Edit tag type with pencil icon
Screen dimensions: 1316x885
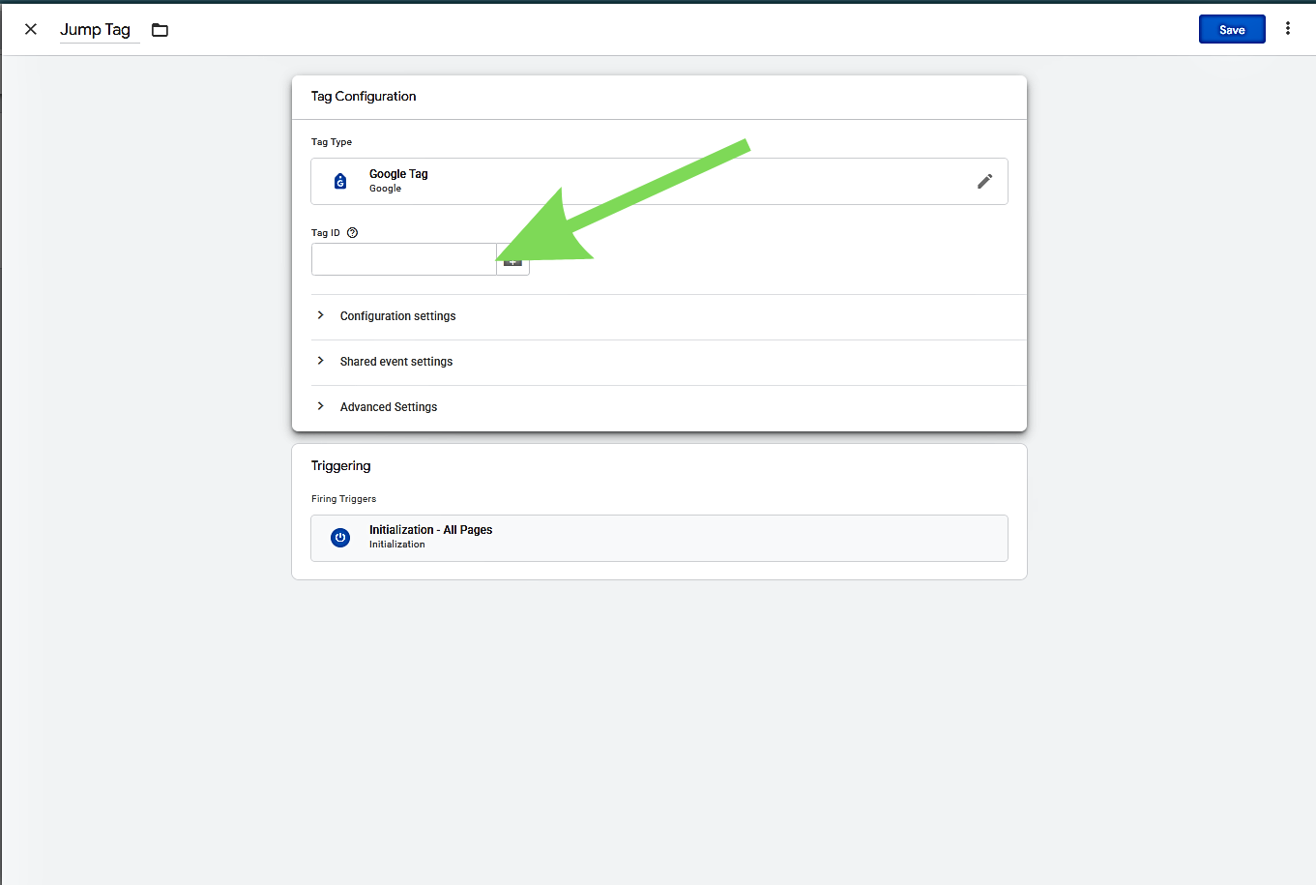[x=984, y=181]
